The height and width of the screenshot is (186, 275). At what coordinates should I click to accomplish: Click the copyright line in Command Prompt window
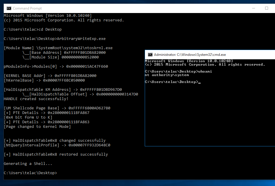[64, 20]
